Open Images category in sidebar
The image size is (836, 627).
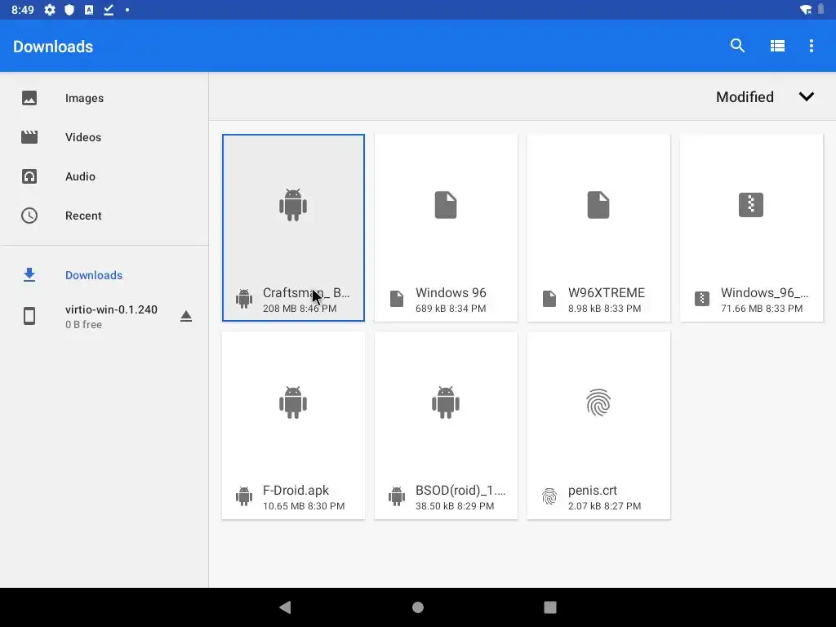tap(104, 98)
